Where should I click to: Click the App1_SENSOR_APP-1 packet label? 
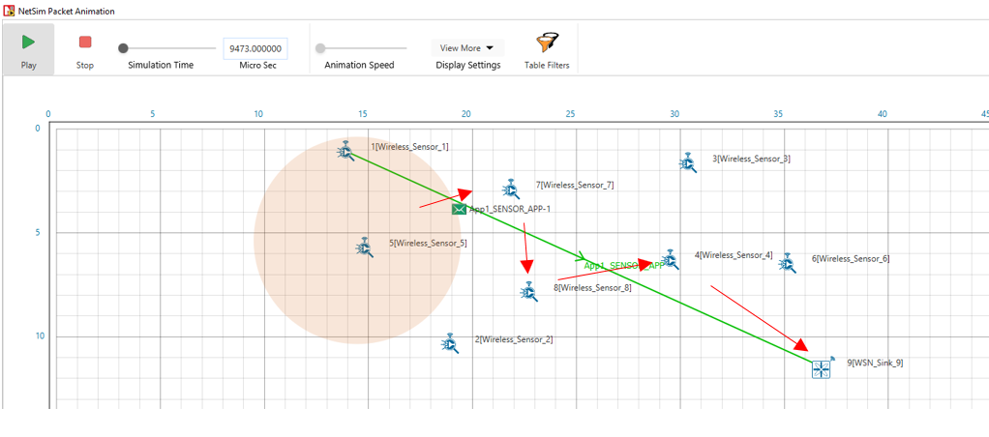tap(510, 209)
